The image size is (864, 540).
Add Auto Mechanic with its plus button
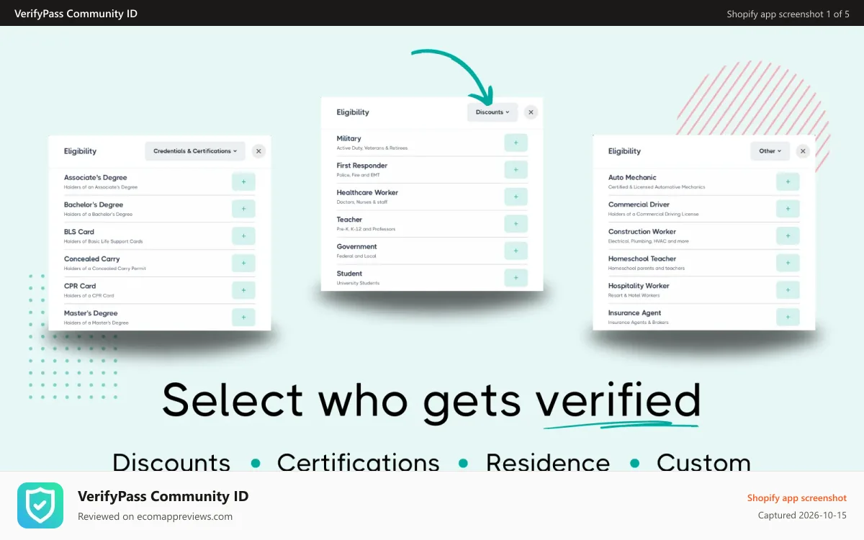tap(788, 182)
